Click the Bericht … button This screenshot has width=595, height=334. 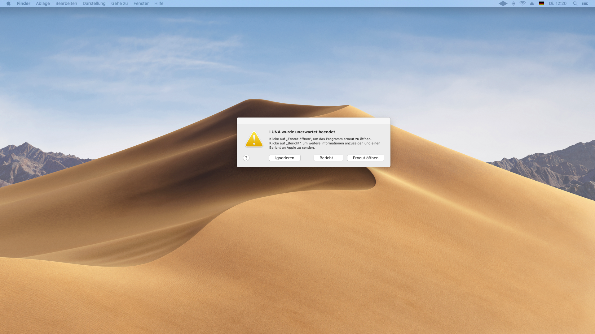click(x=328, y=158)
